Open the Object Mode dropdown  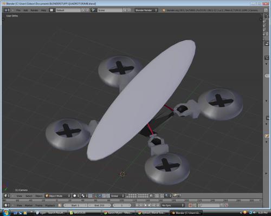tap(57, 196)
